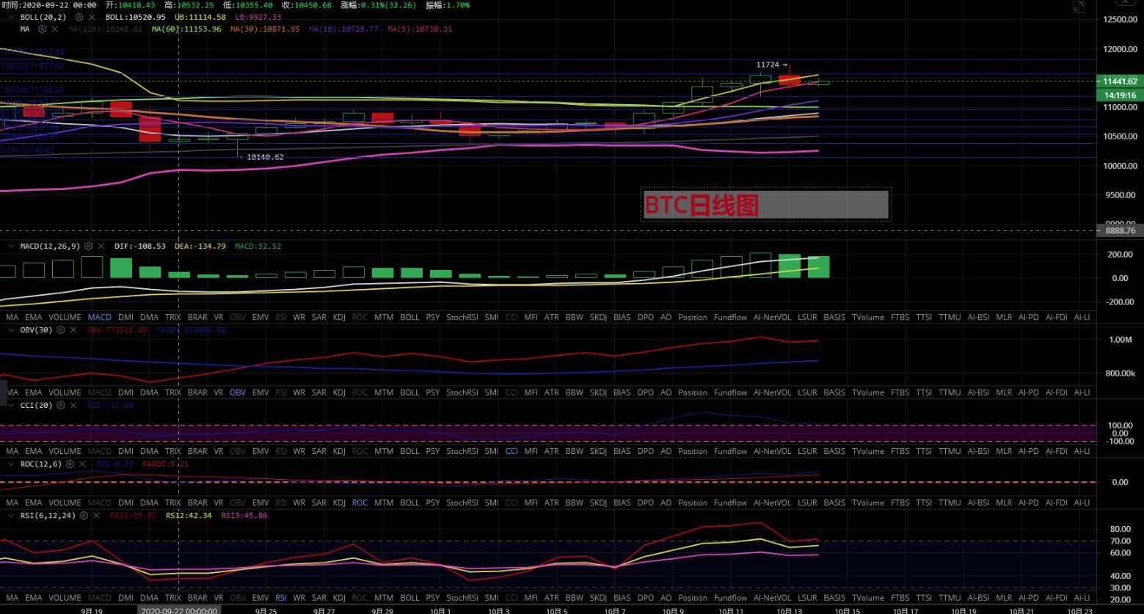
Task: Select KDJ tab below the MACD panel
Action: click(x=339, y=318)
